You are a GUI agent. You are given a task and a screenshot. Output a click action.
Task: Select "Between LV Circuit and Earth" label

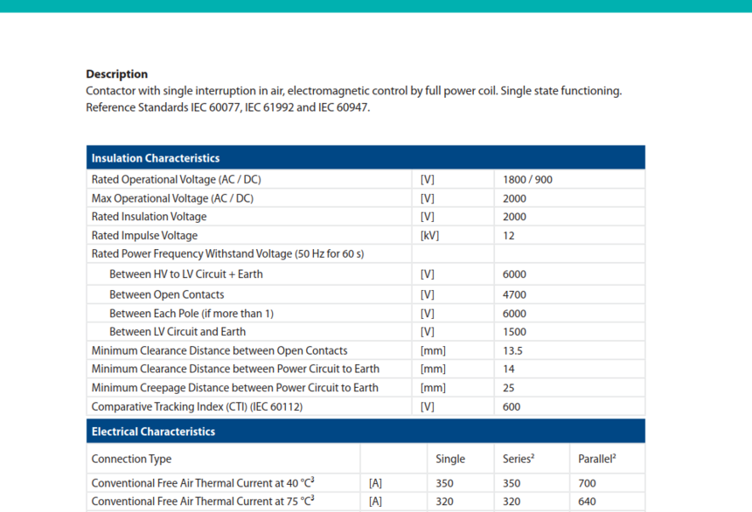[178, 331]
